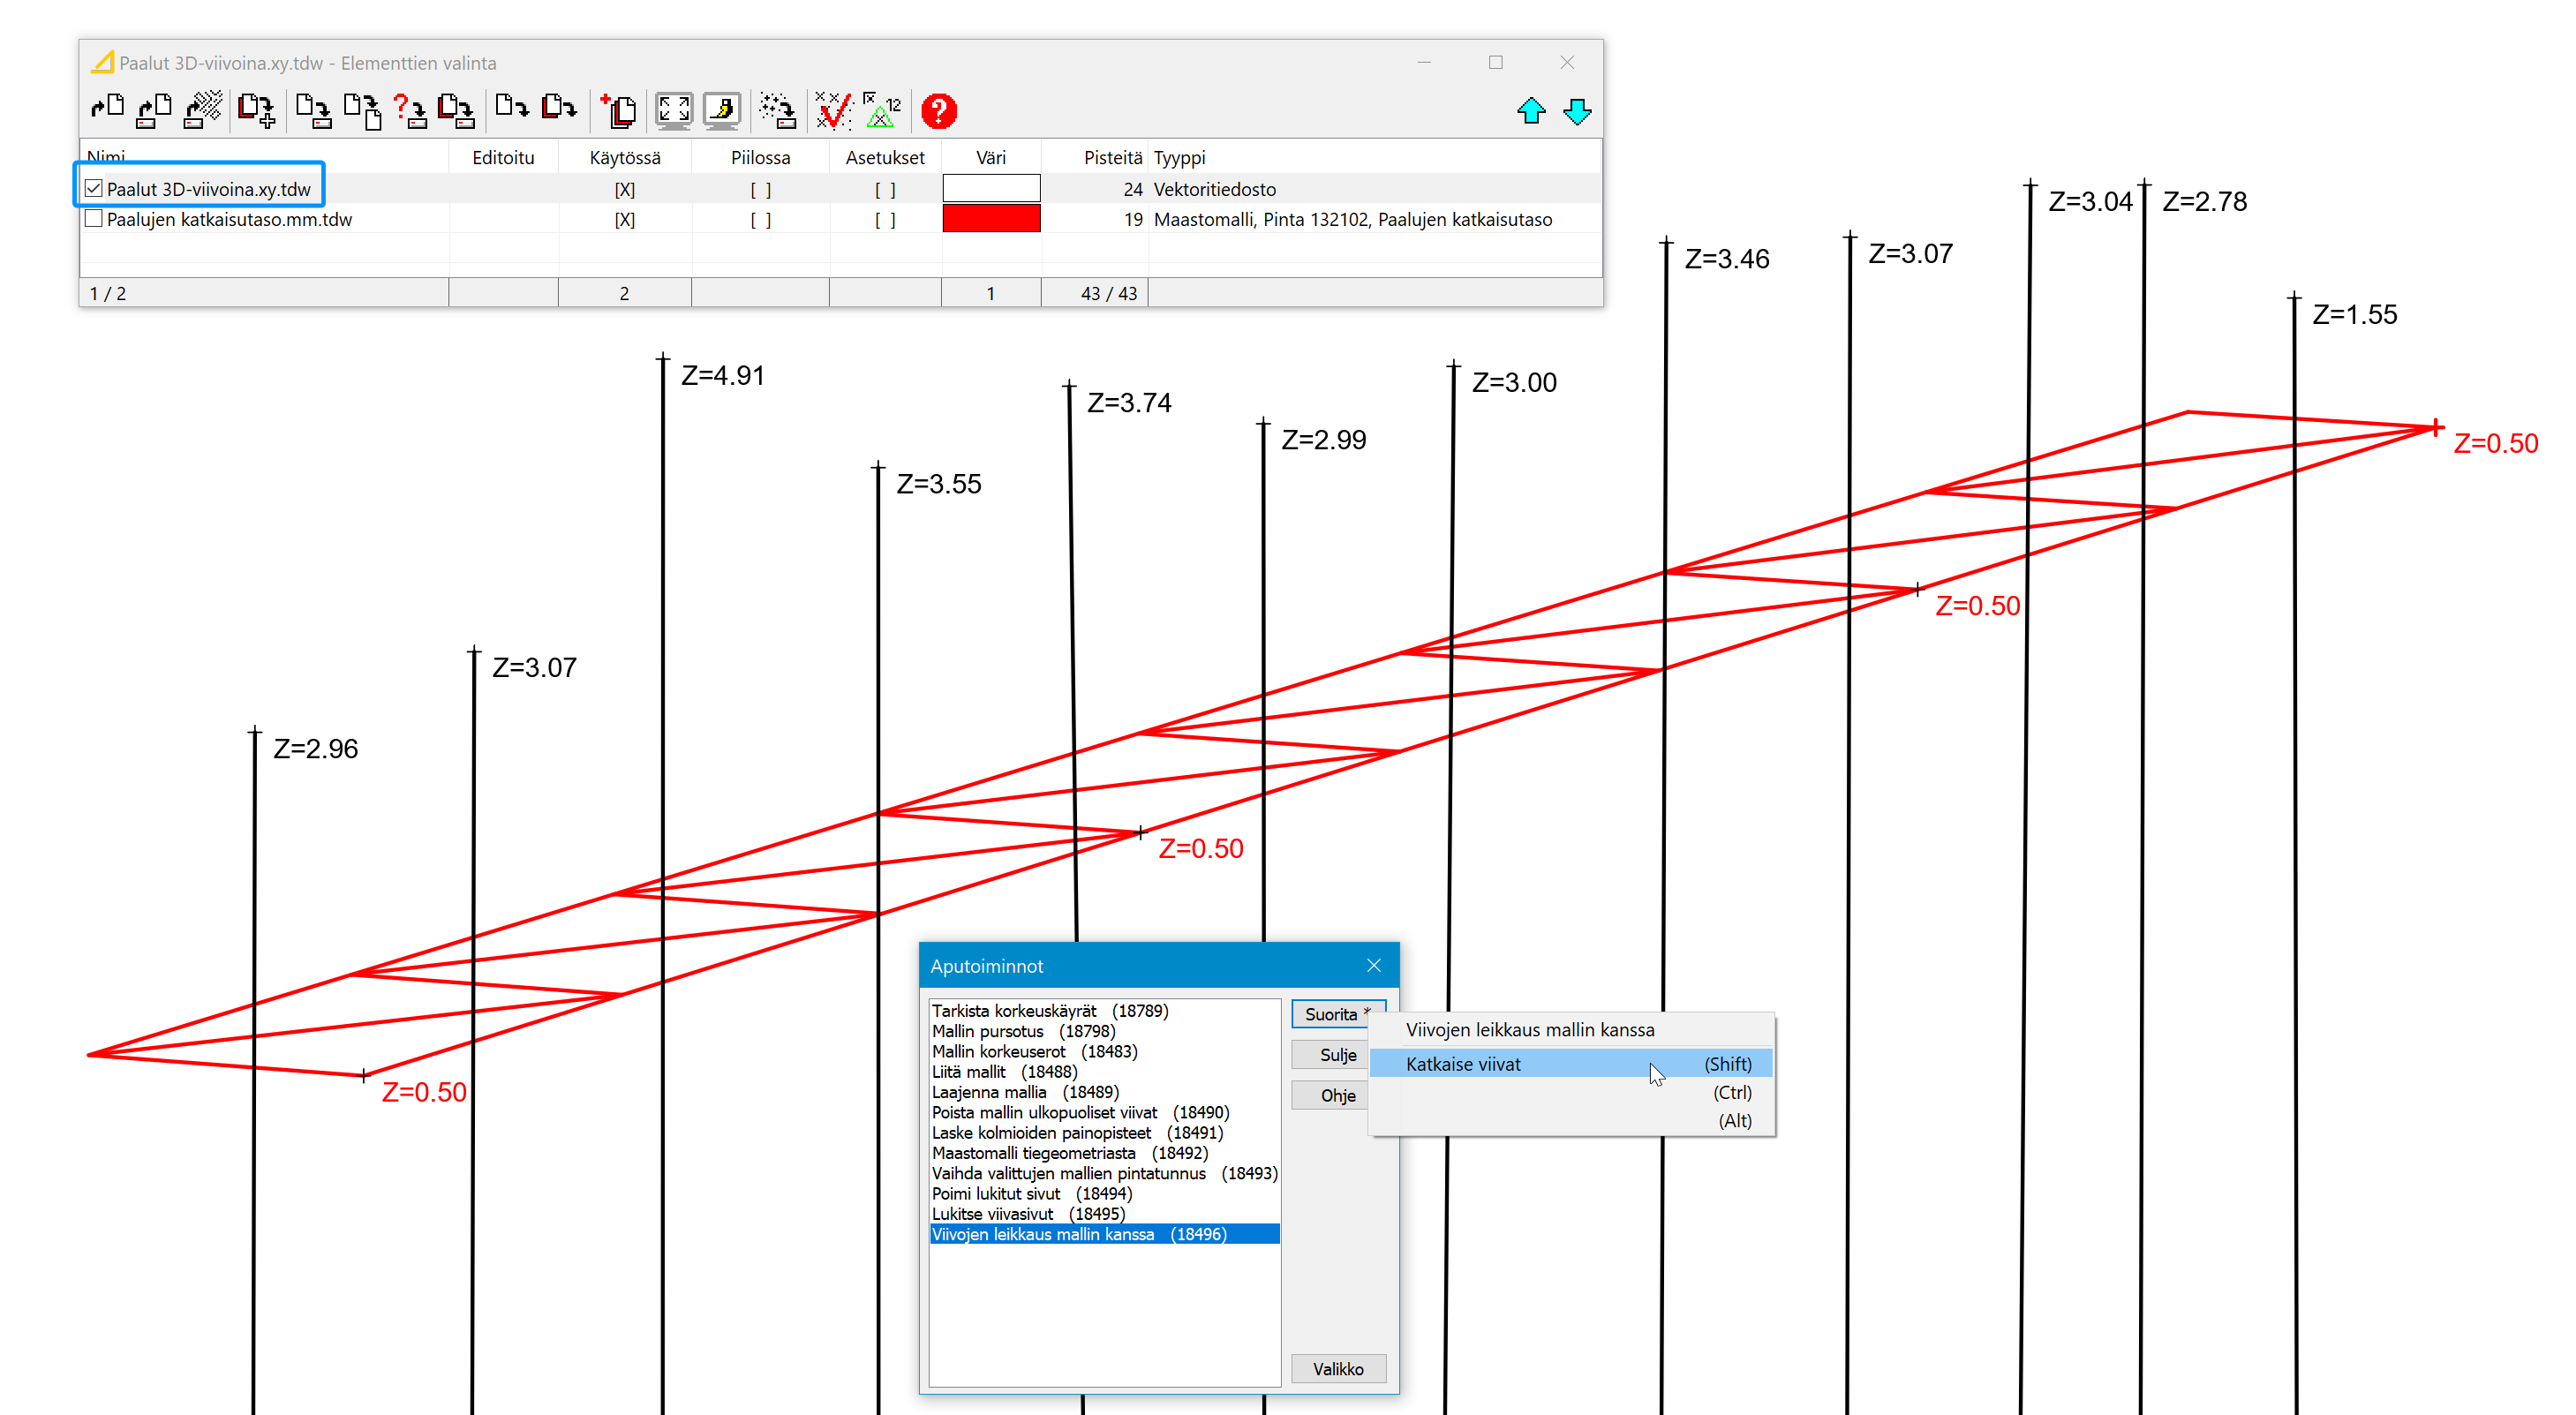
Task: Toggle Piilossa bracket for Paalut 3D-viivoina row
Action: (x=760, y=190)
